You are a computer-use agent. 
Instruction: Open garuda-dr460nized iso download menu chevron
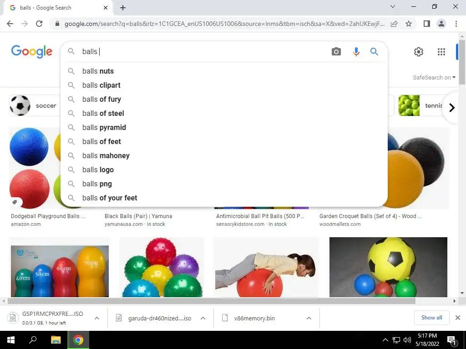click(203, 318)
